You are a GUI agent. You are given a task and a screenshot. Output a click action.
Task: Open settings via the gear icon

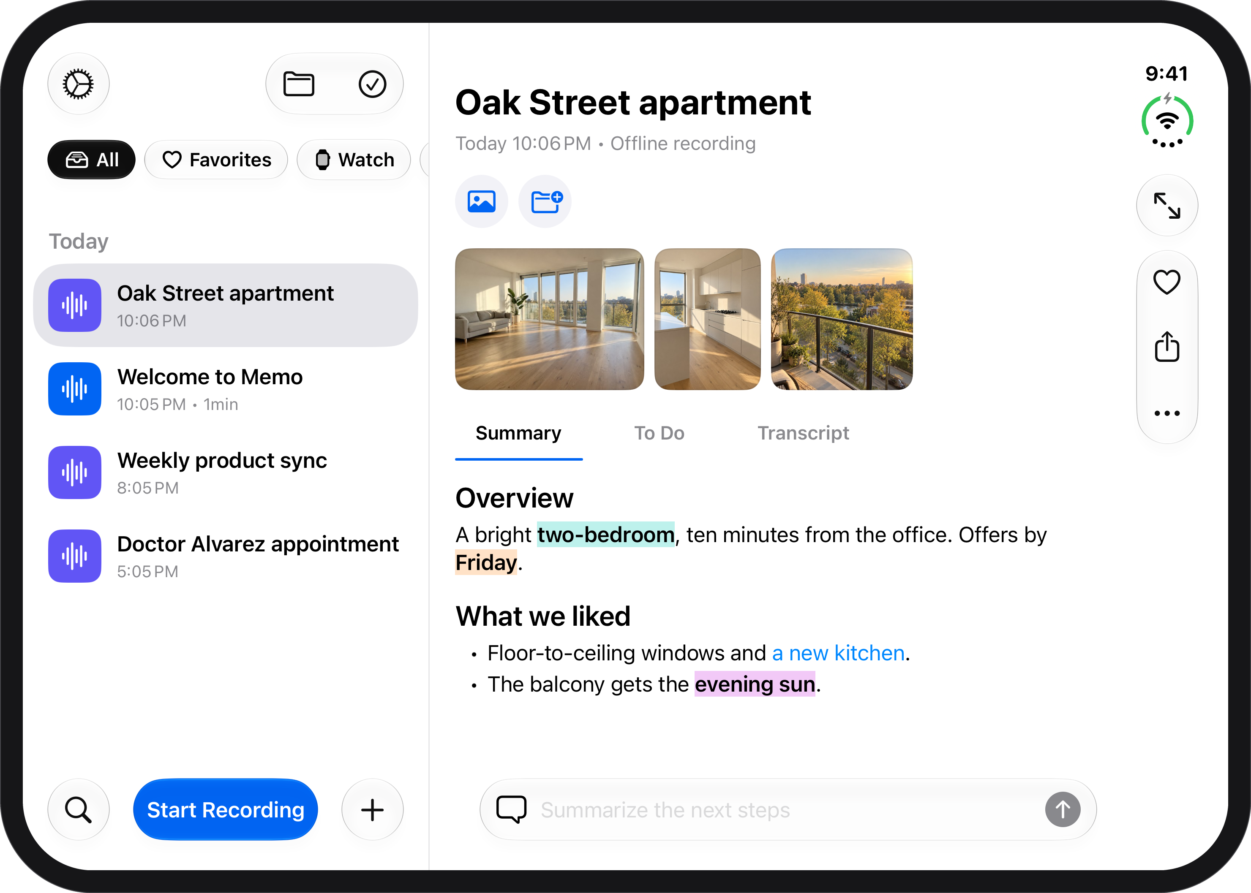pyautogui.click(x=78, y=84)
